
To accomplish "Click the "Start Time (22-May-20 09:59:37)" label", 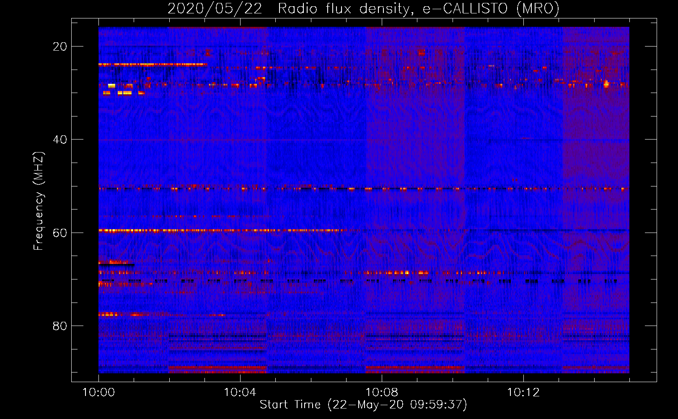I will tap(363, 405).
